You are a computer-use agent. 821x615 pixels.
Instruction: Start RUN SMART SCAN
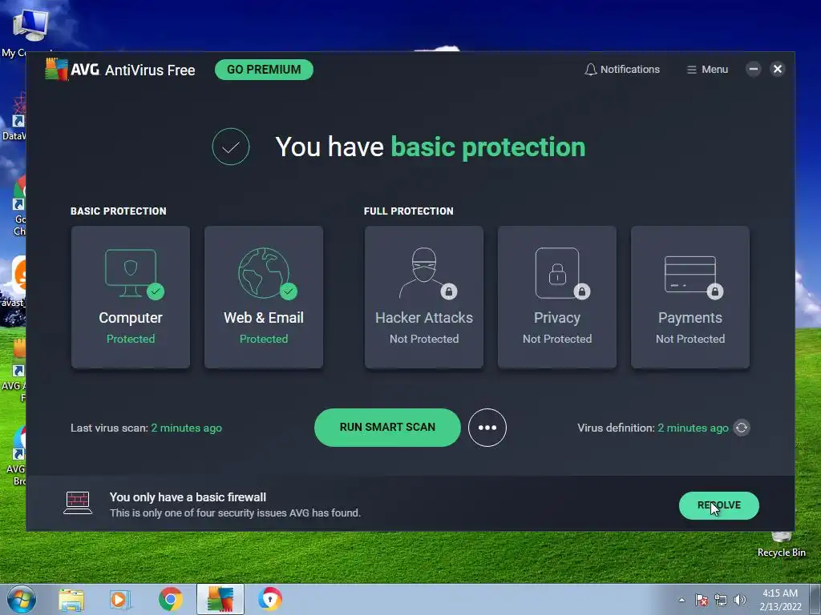tap(387, 428)
